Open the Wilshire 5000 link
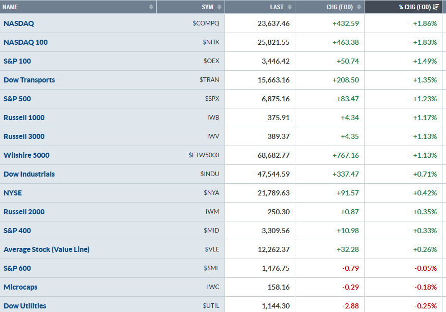Image resolution: width=446 pixels, height=312 pixels. click(x=26, y=155)
